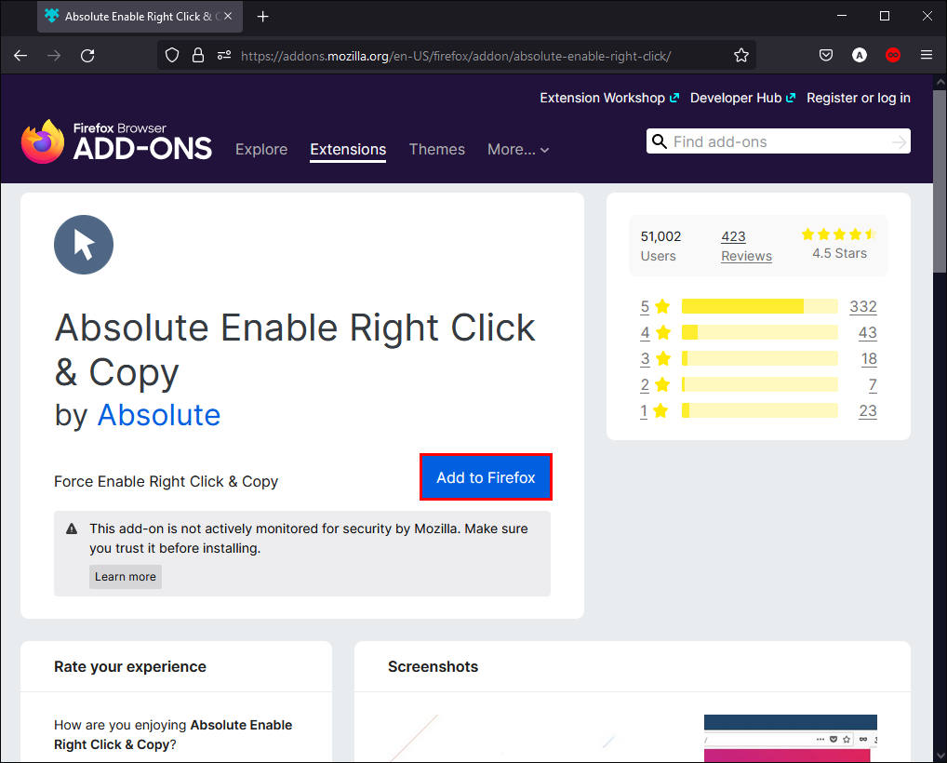Screen dimensions: 947x763
Task: Open site security padlock info
Action: [x=198, y=56]
